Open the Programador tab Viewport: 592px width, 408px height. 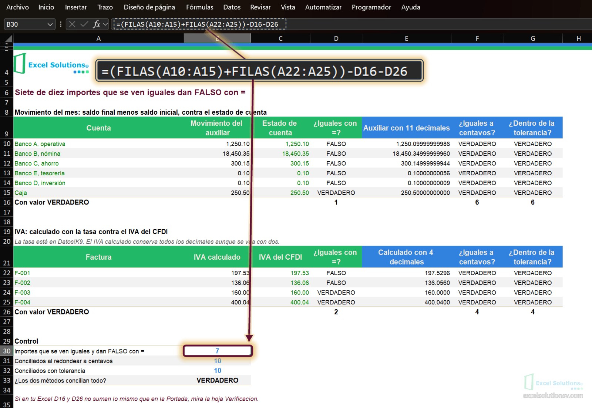click(x=371, y=7)
